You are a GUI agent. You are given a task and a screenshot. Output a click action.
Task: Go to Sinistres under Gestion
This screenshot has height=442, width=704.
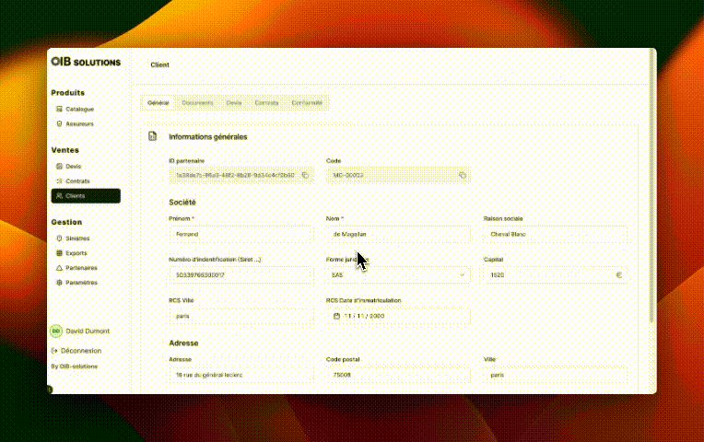[x=77, y=238]
